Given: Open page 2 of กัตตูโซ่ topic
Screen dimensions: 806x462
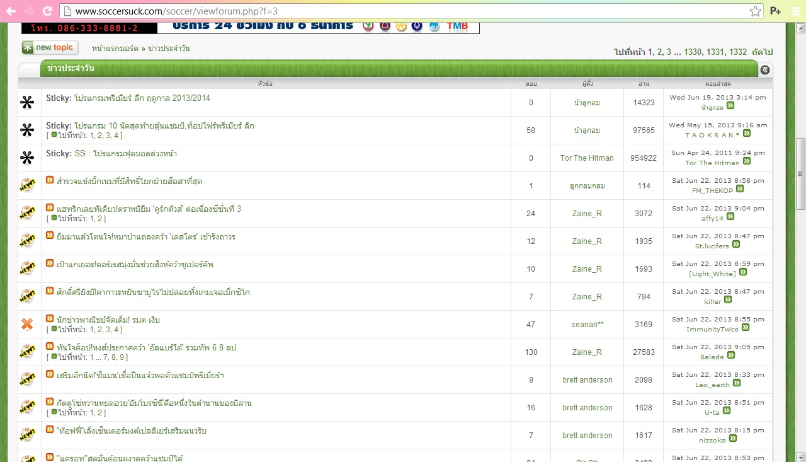Looking at the screenshot, I should click(101, 413).
